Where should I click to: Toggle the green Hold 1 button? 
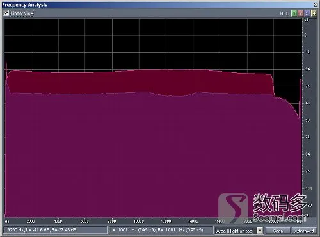tap(294, 13)
